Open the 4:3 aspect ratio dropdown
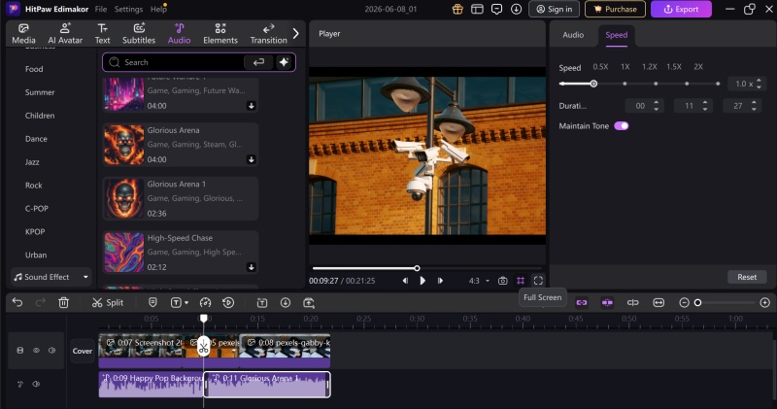The image size is (777, 409). tap(479, 281)
